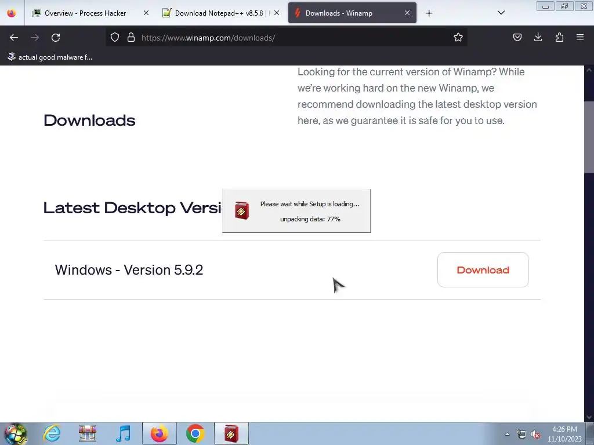Open the tracking protection shield icon
The height and width of the screenshot is (445, 594).
pos(115,37)
